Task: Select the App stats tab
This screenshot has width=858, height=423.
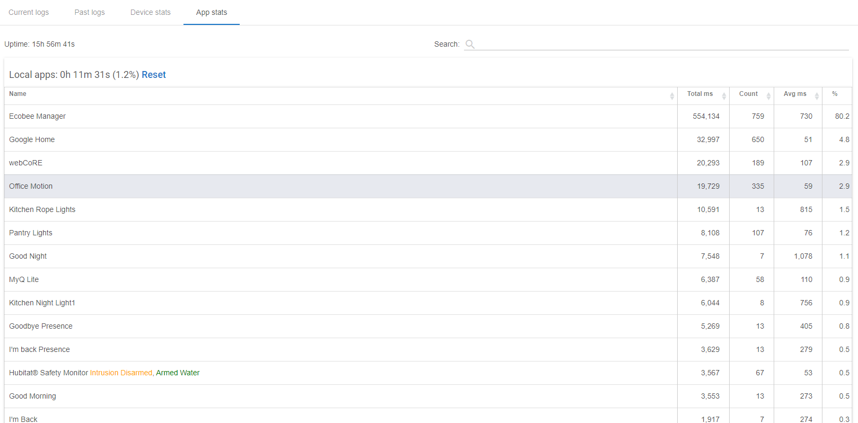Action: (x=212, y=12)
